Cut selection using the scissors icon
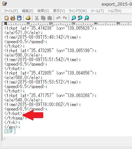 click(37, 18)
